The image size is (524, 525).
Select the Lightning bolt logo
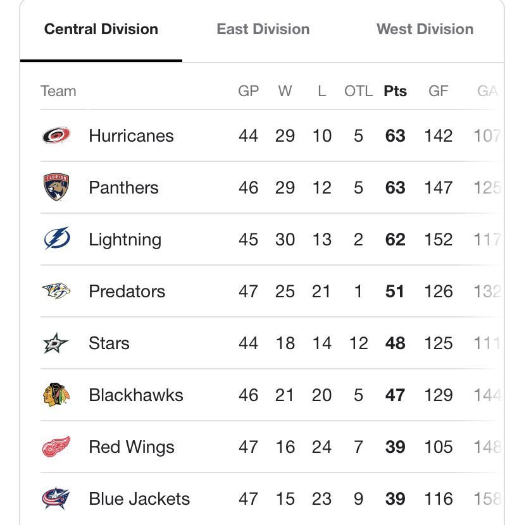pyautogui.click(x=57, y=238)
